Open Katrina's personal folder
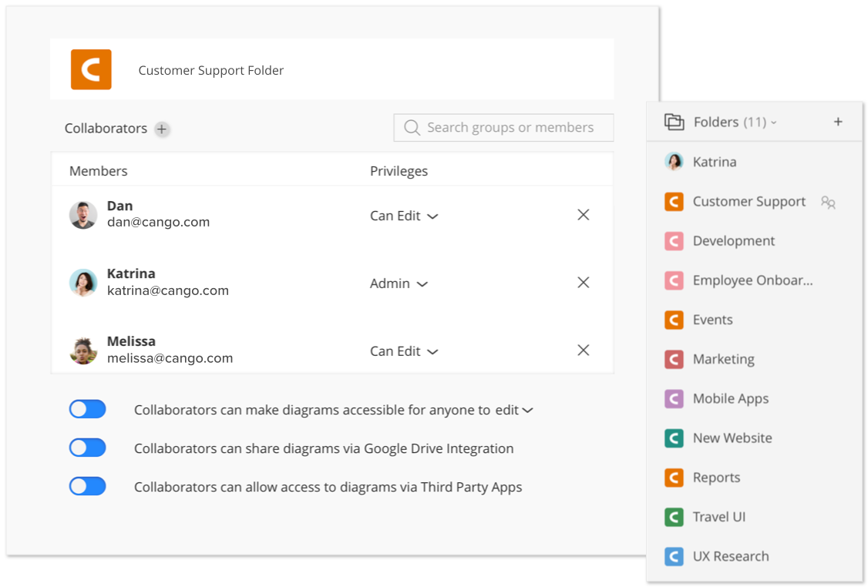The image size is (868, 587). pos(714,162)
